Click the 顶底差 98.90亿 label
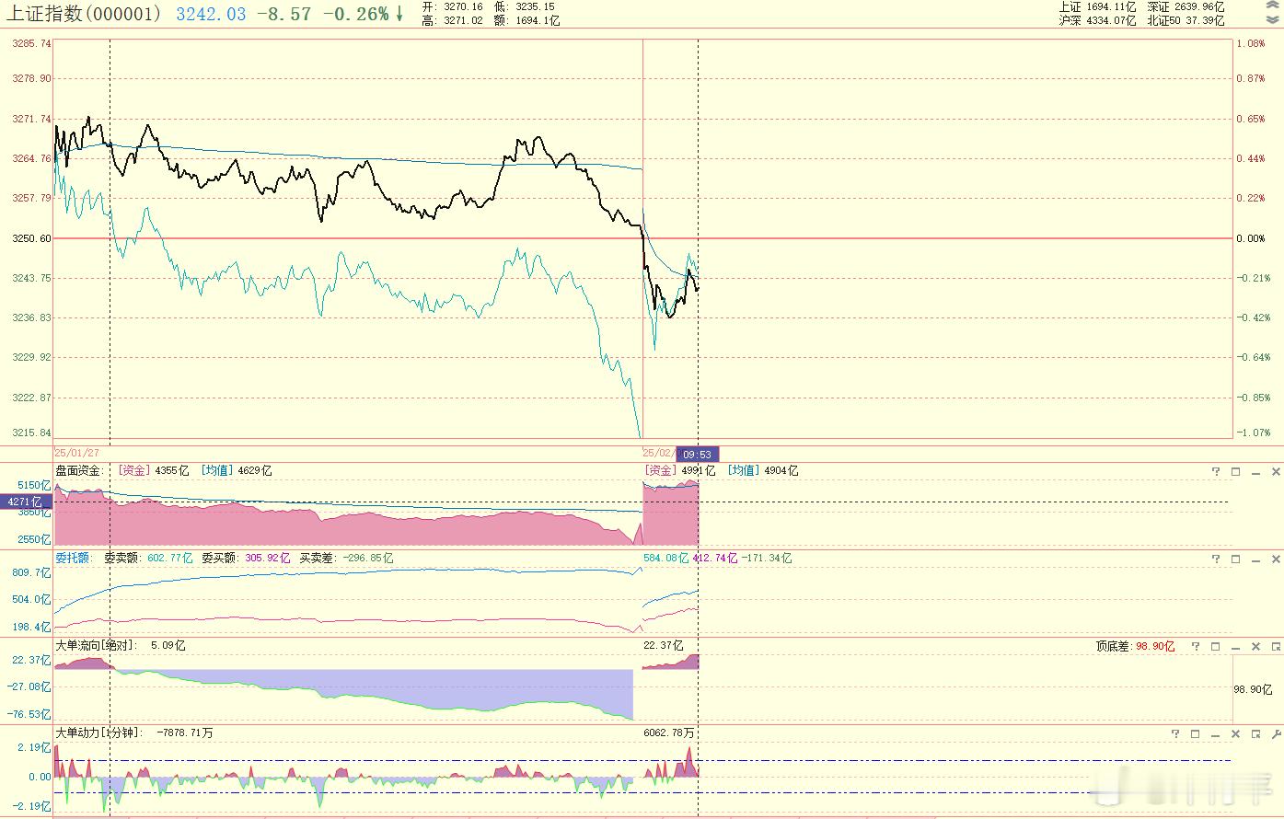Image resolution: width=1284 pixels, height=819 pixels. click(1135, 646)
